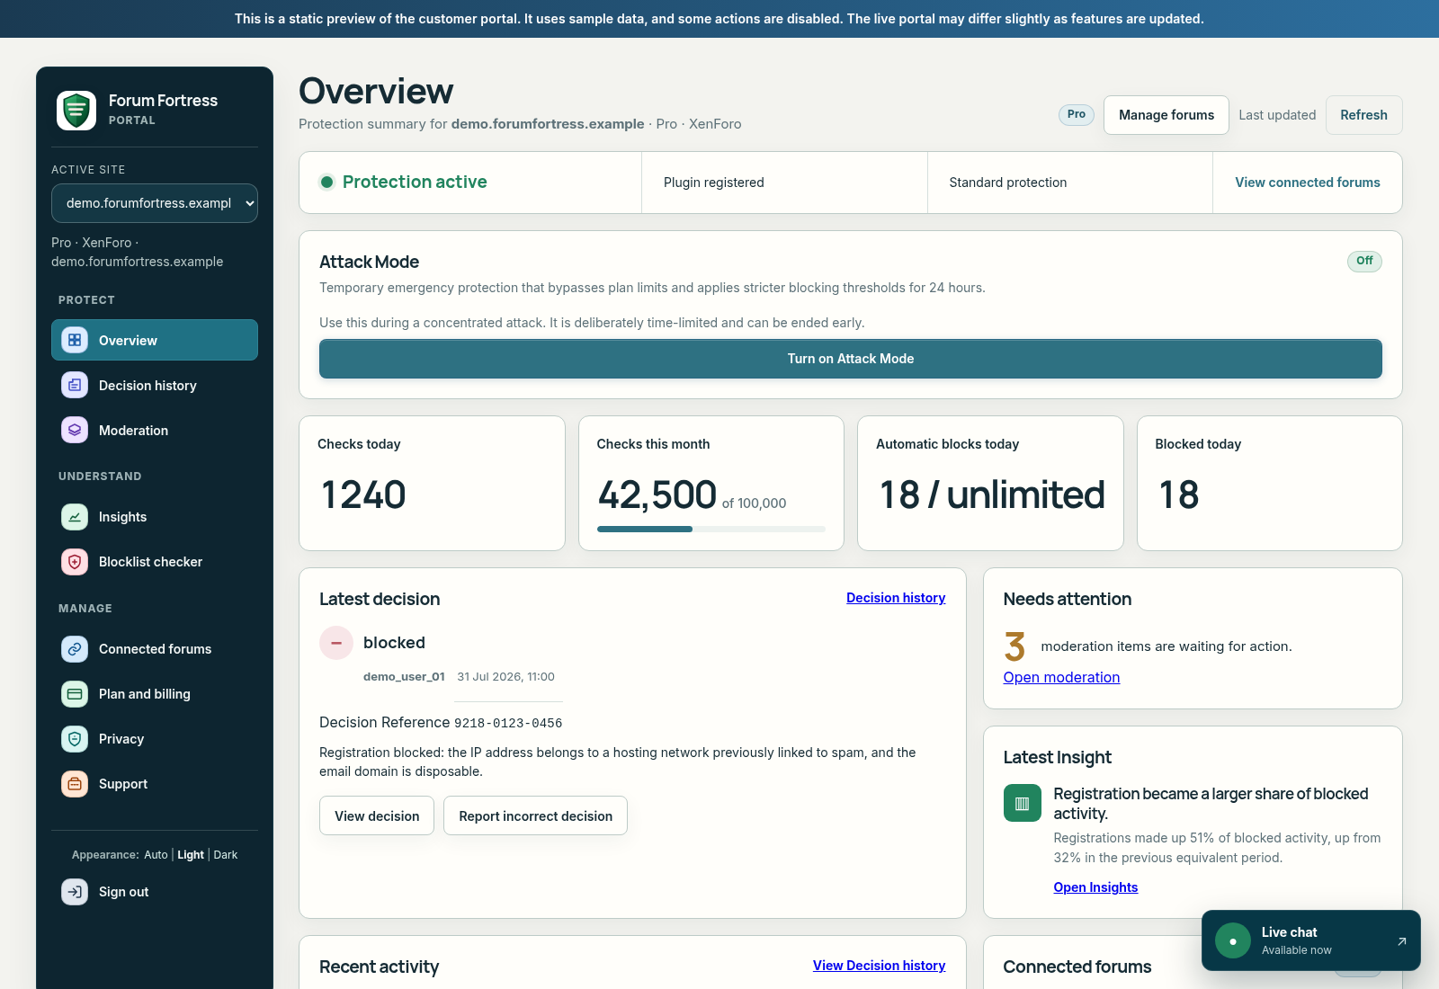
Task: Open Overview in the sidebar
Action: point(155,340)
